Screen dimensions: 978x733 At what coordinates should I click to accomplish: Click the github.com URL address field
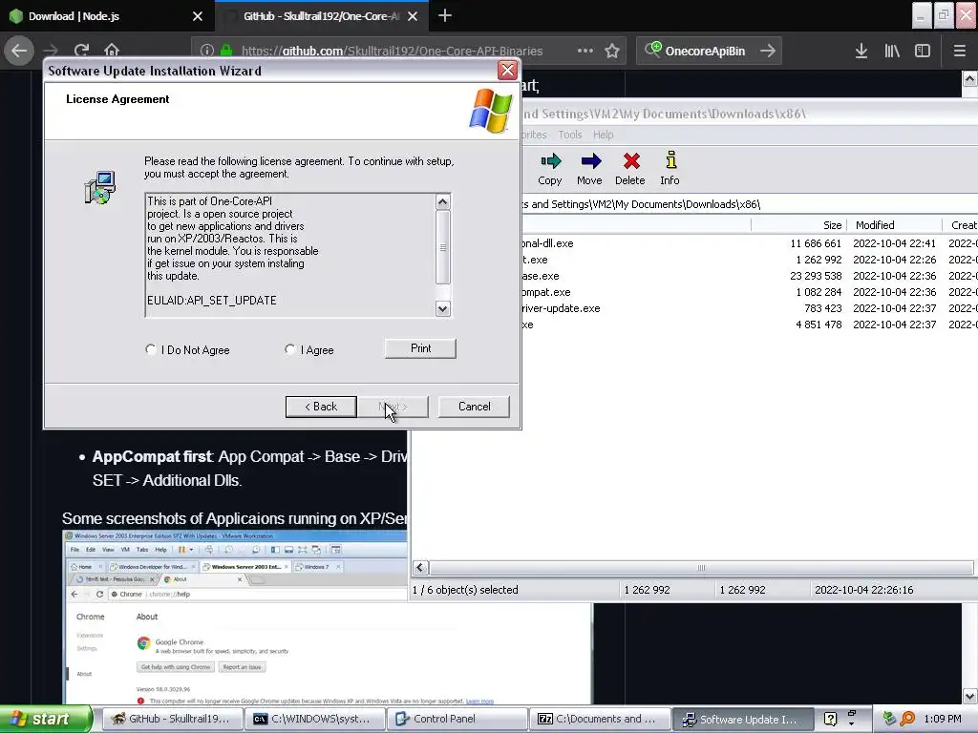[392, 52]
